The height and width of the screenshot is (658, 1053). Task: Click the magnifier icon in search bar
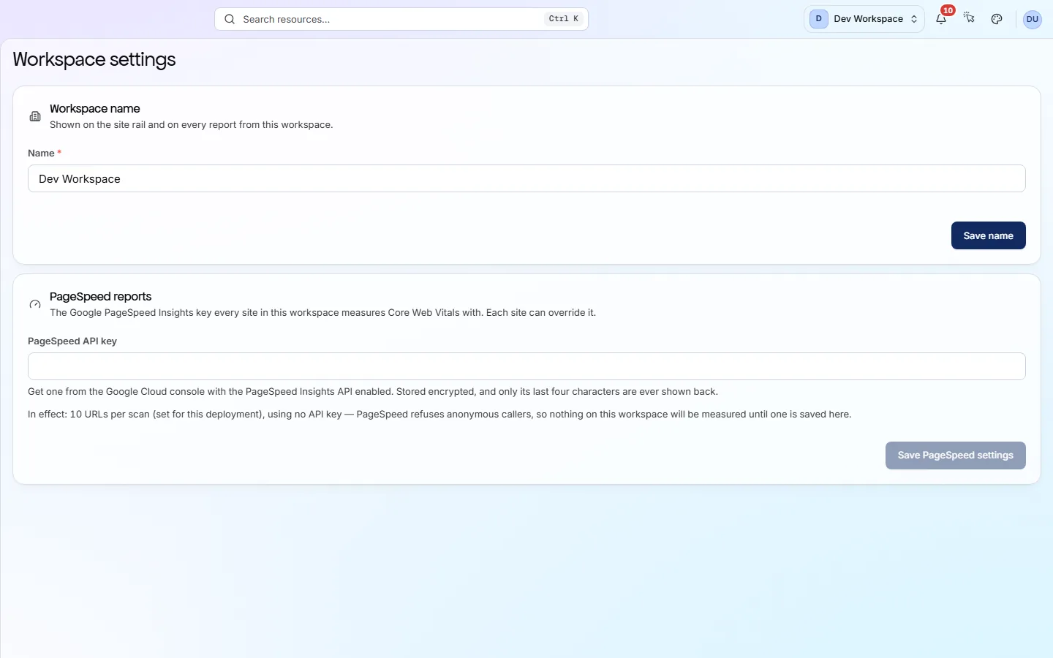pos(230,19)
